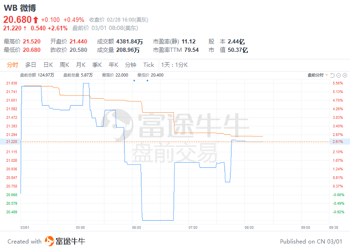Click the 1天 : 1分K range selector
This screenshot has width=350, height=251.
[x=175, y=65]
